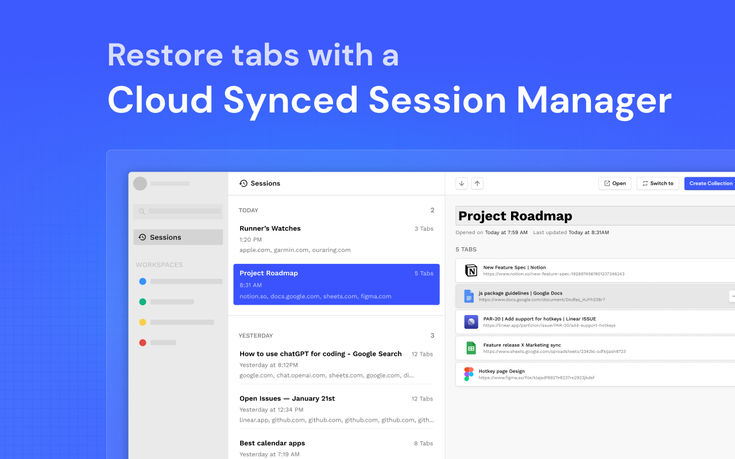Image resolution: width=735 pixels, height=459 pixels.
Task: Select the Sessions item in the left sidebar
Action: [165, 237]
